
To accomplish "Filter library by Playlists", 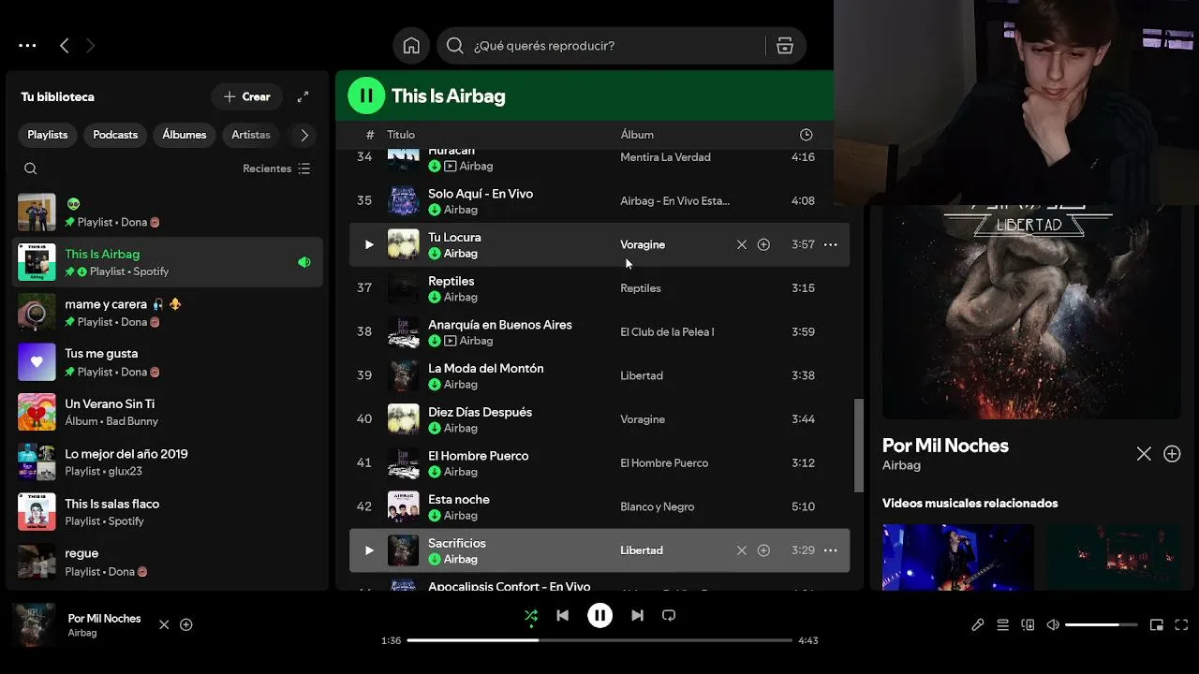I will [x=48, y=135].
